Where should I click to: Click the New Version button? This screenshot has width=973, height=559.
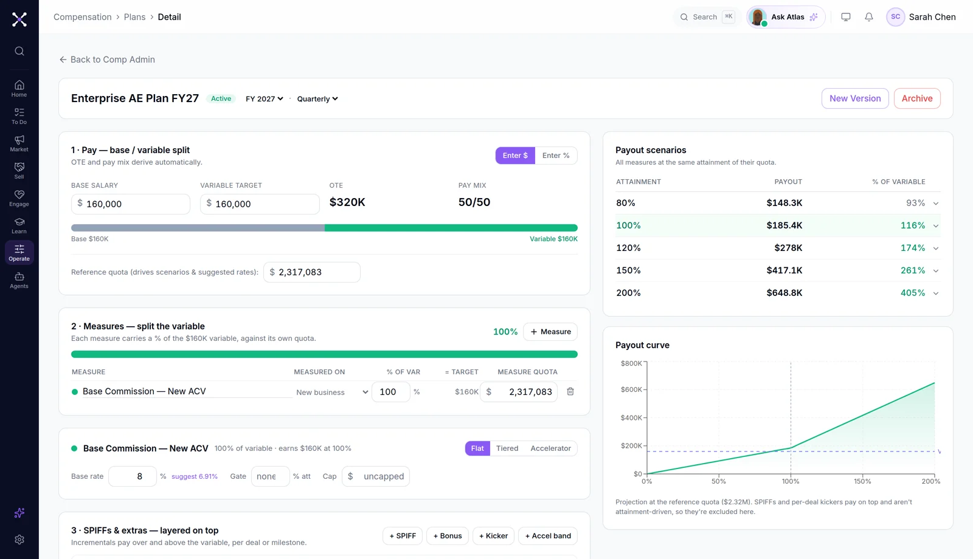point(855,98)
